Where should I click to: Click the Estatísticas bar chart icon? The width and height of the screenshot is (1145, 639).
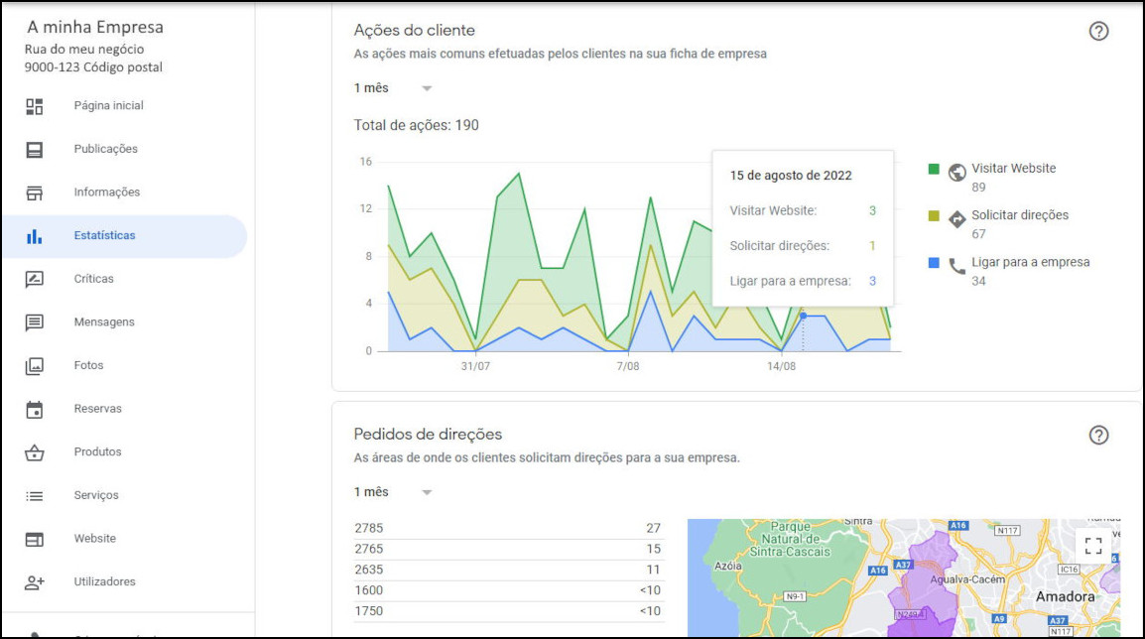pyautogui.click(x=35, y=236)
